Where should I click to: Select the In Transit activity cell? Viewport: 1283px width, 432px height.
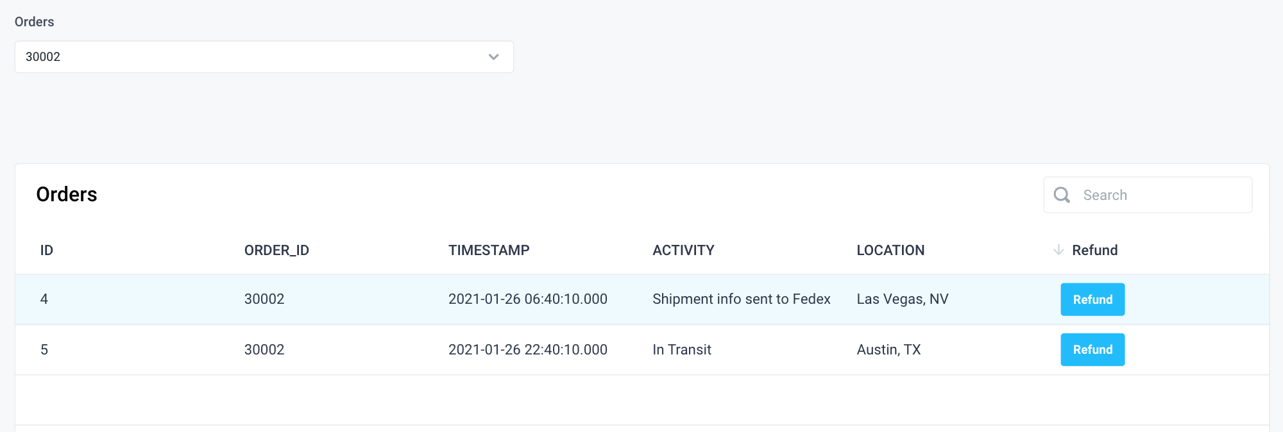(x=682, y=349)
